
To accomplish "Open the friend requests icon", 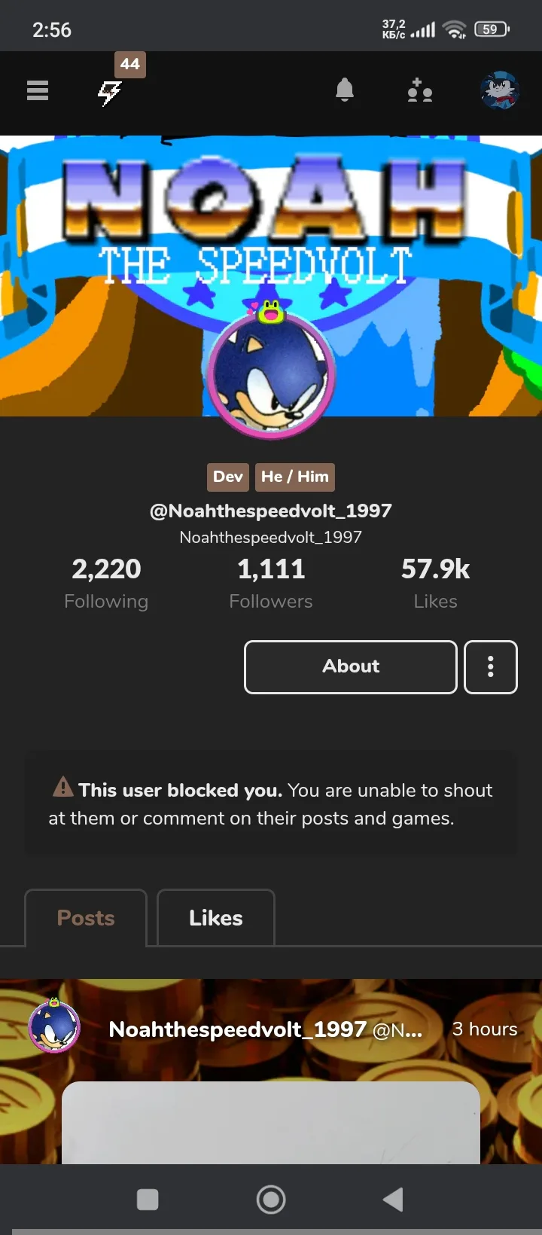I will pos(419,91).
